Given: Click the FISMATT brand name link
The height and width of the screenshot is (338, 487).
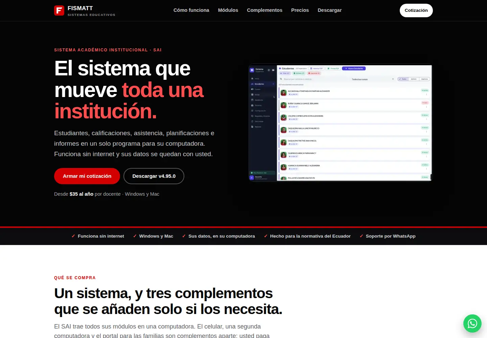Looking at the screenshot, I should pos(80,8).
